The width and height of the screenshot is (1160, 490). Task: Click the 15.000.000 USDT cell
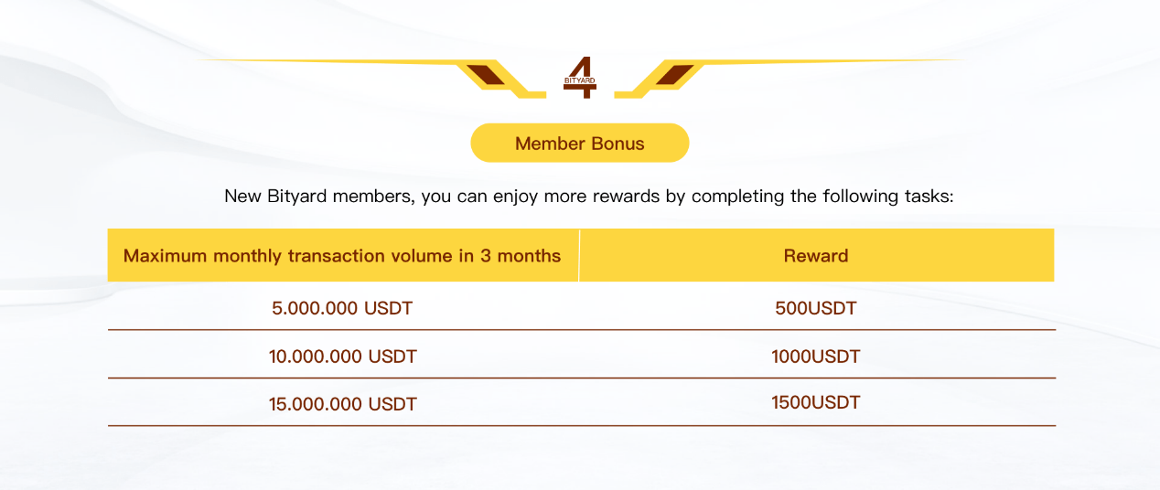tap(342, 403)
